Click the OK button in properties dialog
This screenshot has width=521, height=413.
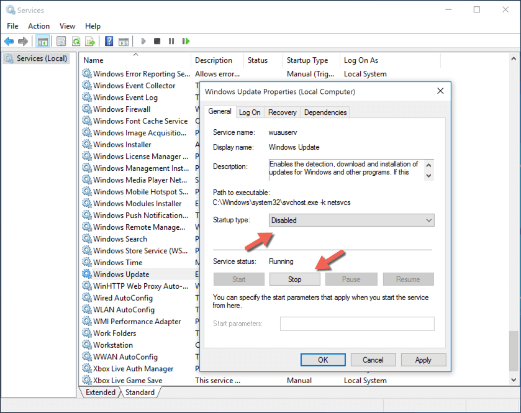coord(323,360)
